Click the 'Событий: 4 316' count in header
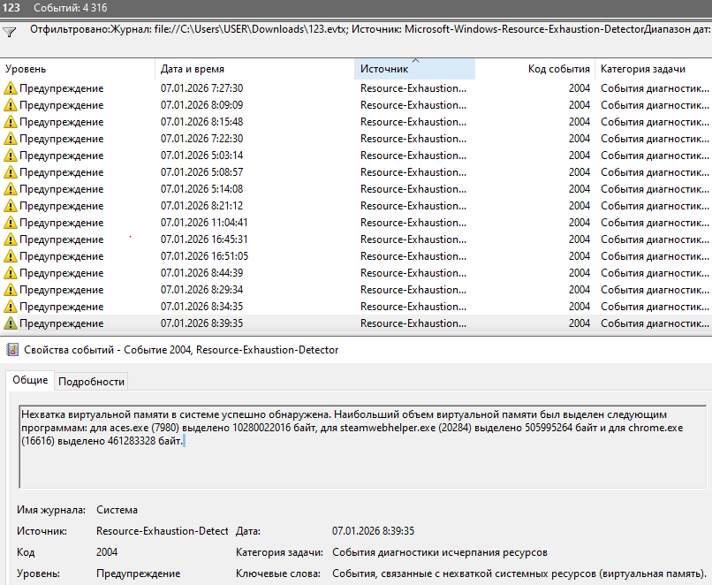Image resolution: width=712 pixels, height=585 pixels. click(x=71, y=8)
